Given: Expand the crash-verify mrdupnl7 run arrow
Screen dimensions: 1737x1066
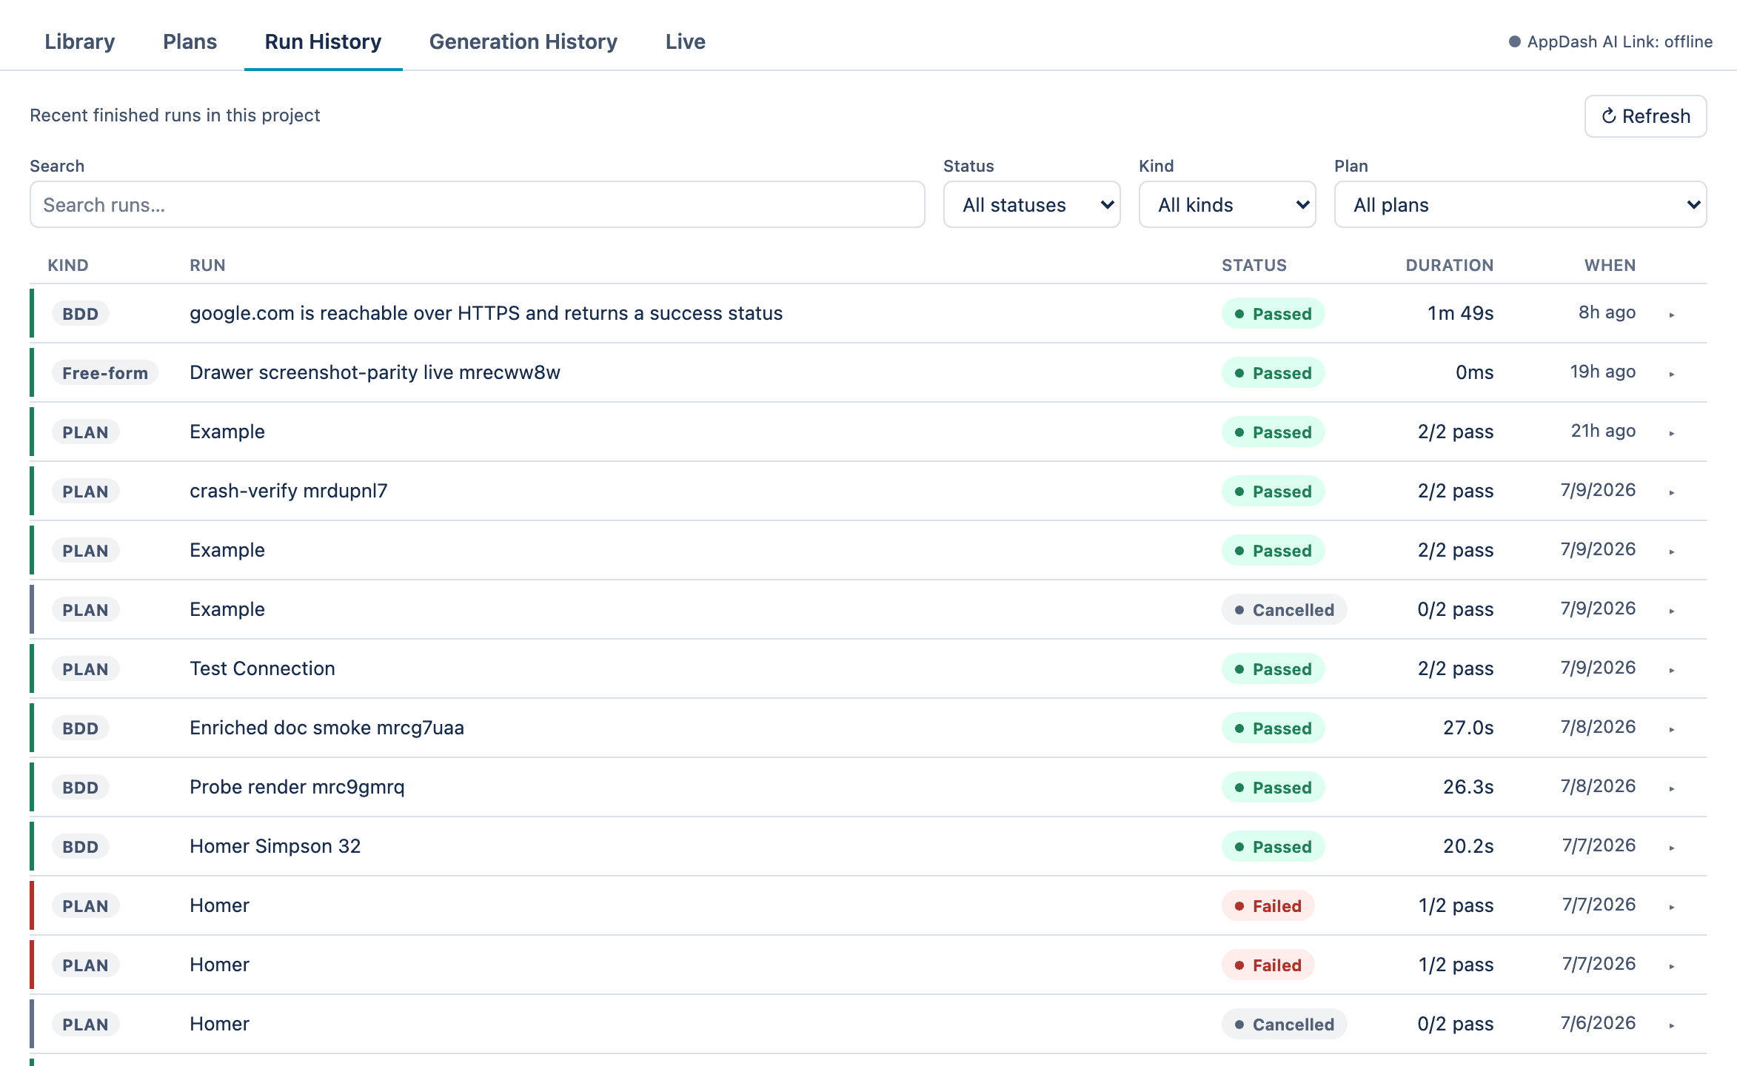Looking at the screenshot, I should [1672, 492].
